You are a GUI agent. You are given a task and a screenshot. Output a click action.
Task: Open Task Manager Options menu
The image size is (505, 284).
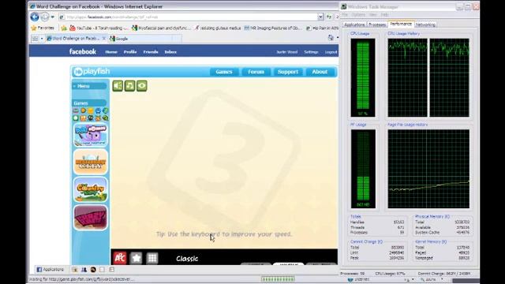click(358, 14)
